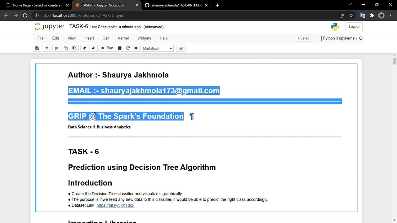Copy selected cells icon
The height and width of the screenshot is (223, 397).
(x=65, y=48)
